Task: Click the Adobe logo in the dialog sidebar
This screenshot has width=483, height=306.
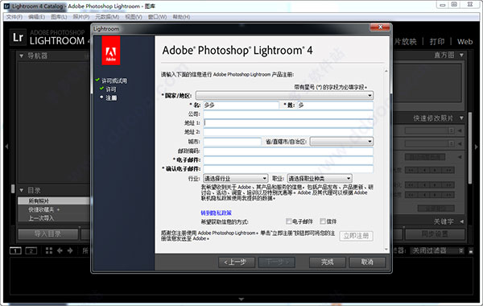Action: (x=111, y=50)
